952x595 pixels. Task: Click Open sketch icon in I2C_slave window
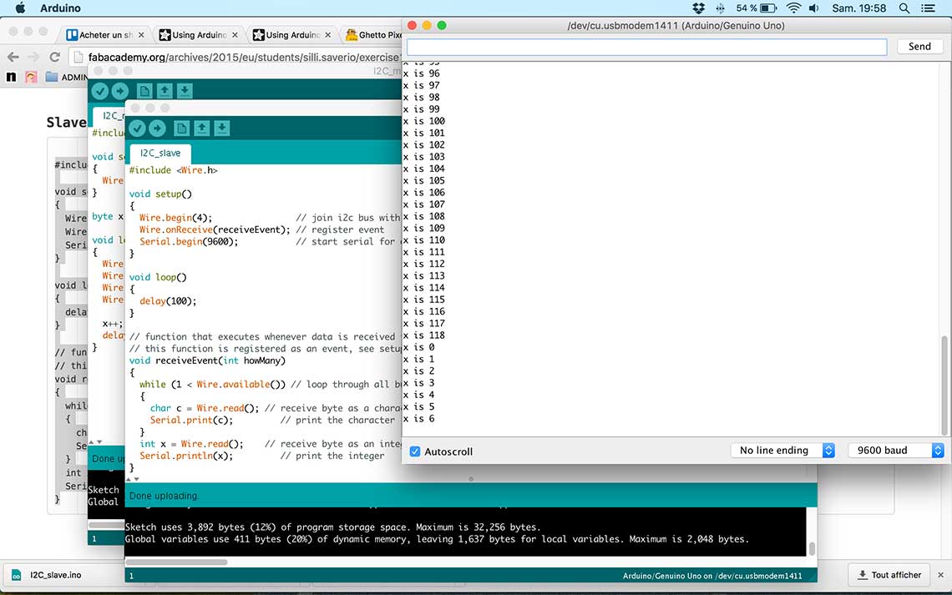(x=201, y=128)
